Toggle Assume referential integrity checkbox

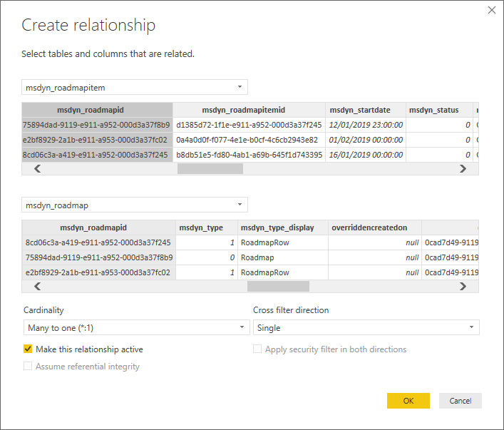pos(29,367)
